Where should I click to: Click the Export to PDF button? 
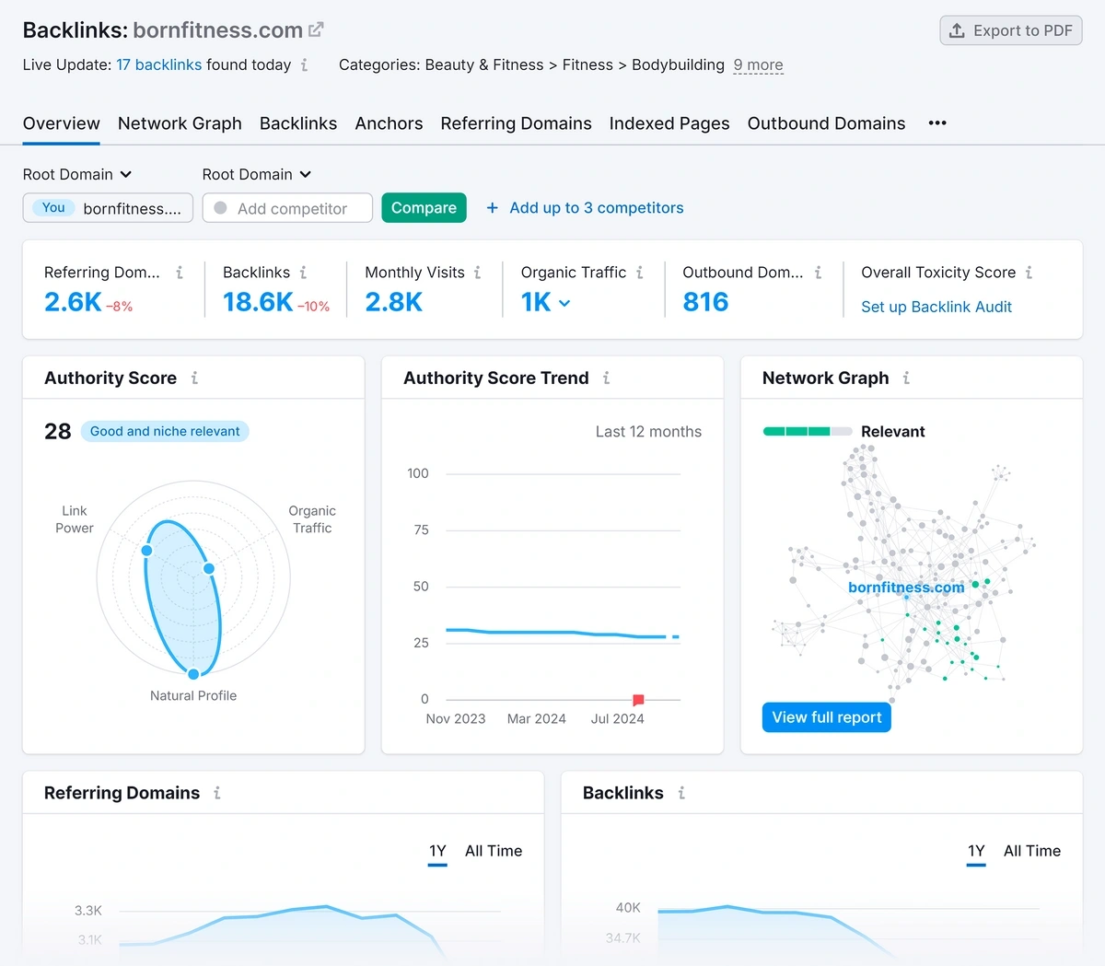pyautogui.click(x=1011, y=30)
